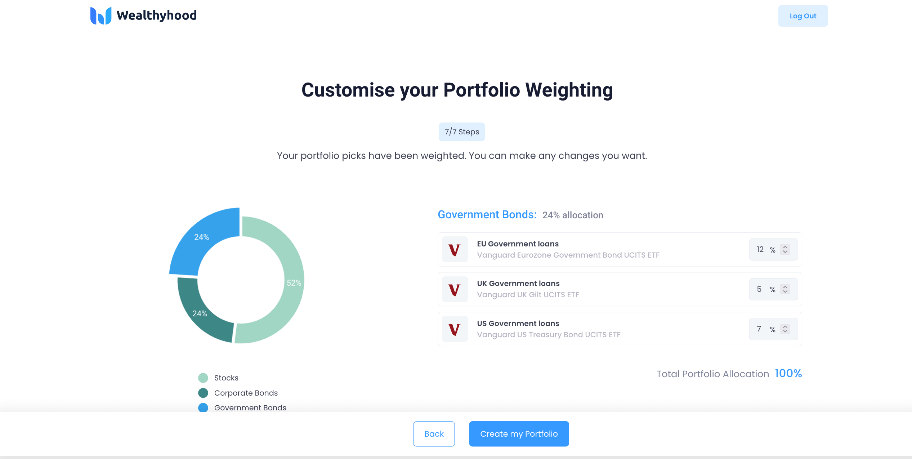Image resolution: width=912 pixels, height=459 pixels.
Task: Click Vanguard logo for US Government loans
Action: [455, 329]
